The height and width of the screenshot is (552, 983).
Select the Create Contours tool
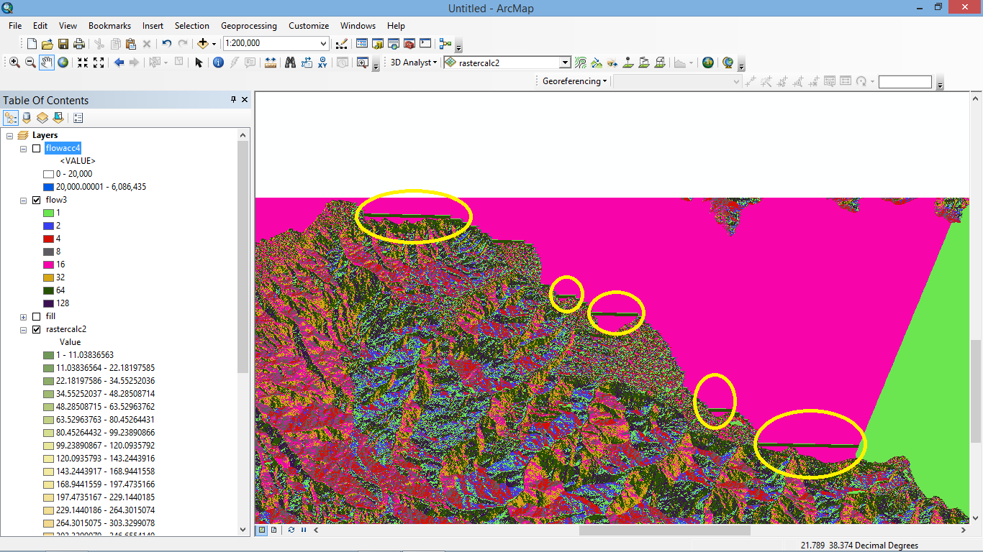(581, 63)
